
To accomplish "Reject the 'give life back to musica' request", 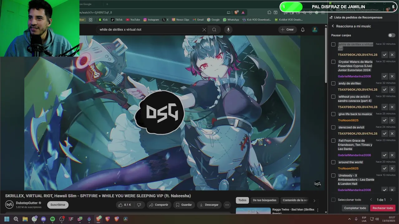I will click(392, 120).
